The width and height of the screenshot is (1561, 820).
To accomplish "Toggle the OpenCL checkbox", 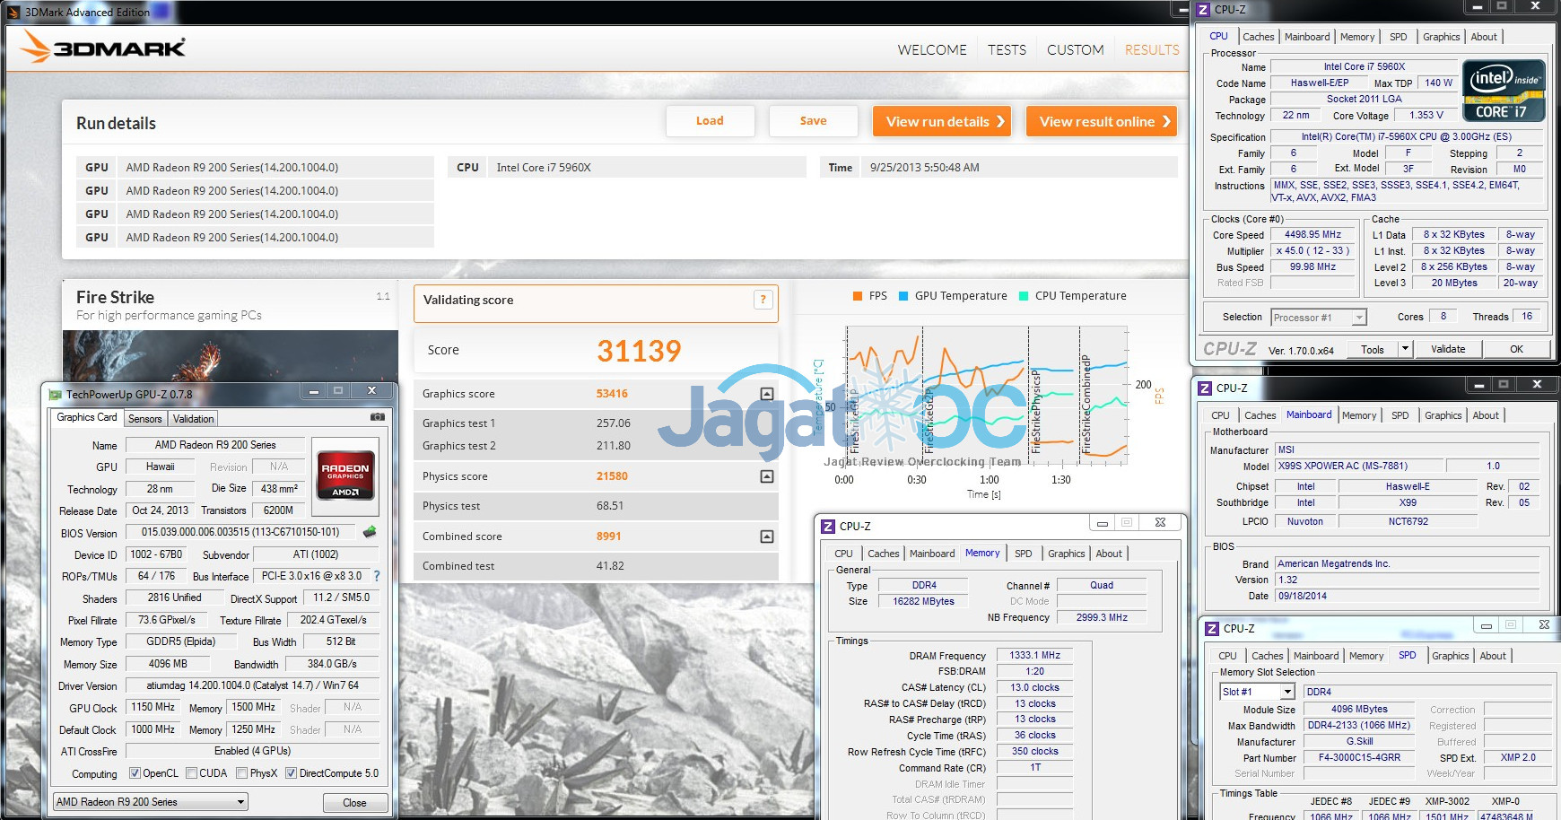I will (x=135, y=773).
